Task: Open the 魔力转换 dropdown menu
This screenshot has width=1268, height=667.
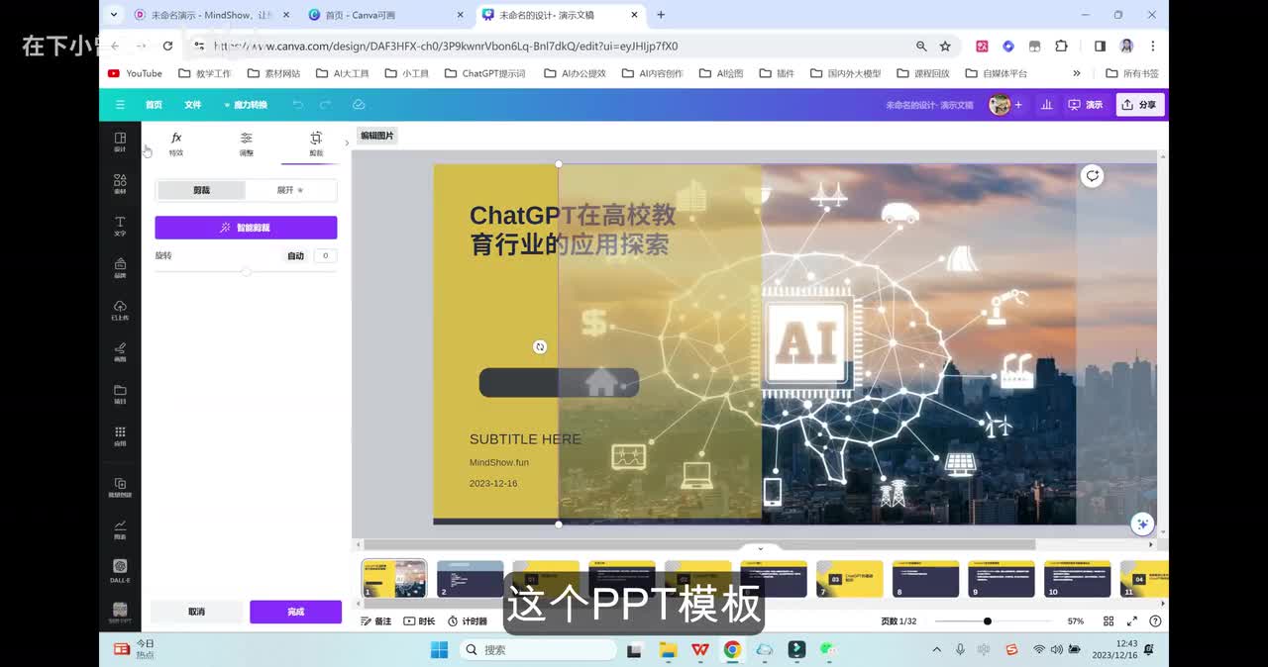Action: 245,105
